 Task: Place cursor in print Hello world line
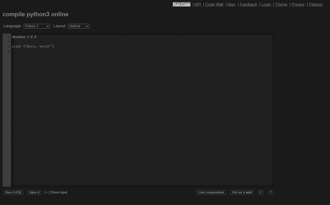click(x=33, y=46)
